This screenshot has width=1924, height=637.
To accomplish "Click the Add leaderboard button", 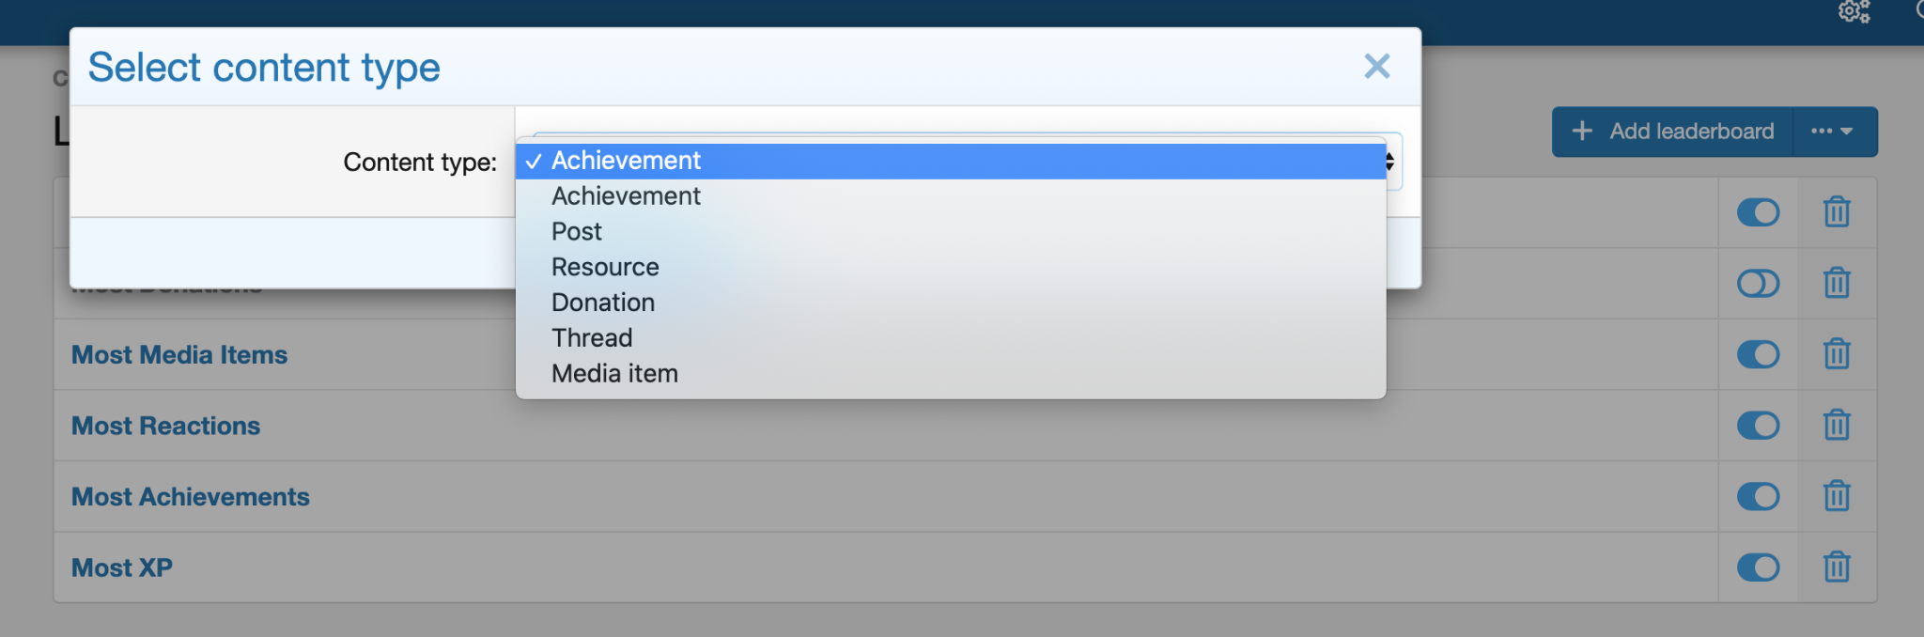I will (x=1673, y=132).
